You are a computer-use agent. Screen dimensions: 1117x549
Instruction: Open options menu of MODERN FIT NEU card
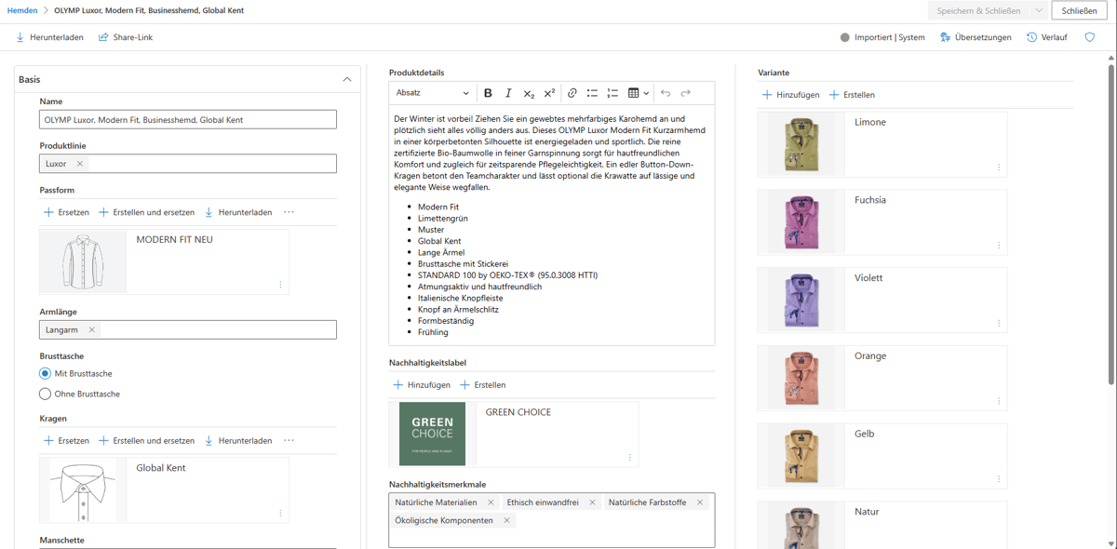tap(280, 285)
